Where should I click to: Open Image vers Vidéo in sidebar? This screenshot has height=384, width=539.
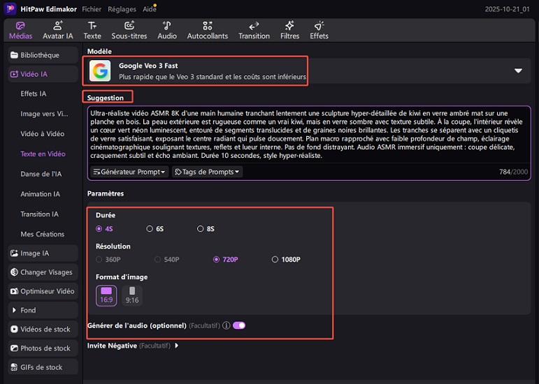[44, 114]
